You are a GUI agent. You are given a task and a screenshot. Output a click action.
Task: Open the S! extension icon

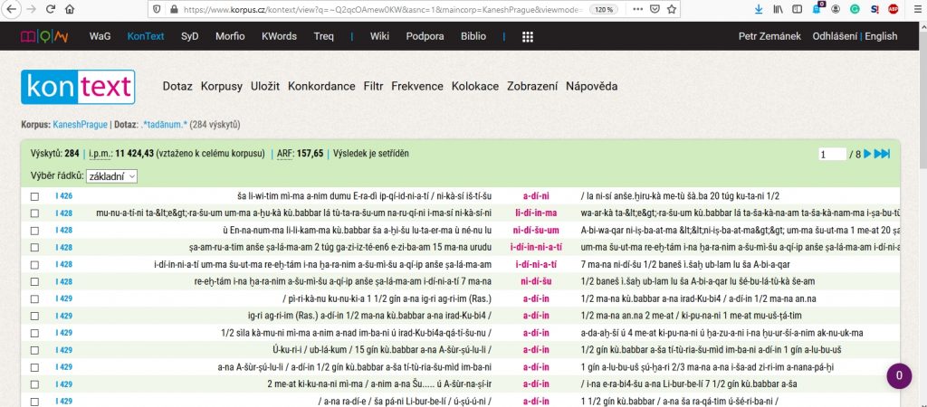click(x=874, y=9)
